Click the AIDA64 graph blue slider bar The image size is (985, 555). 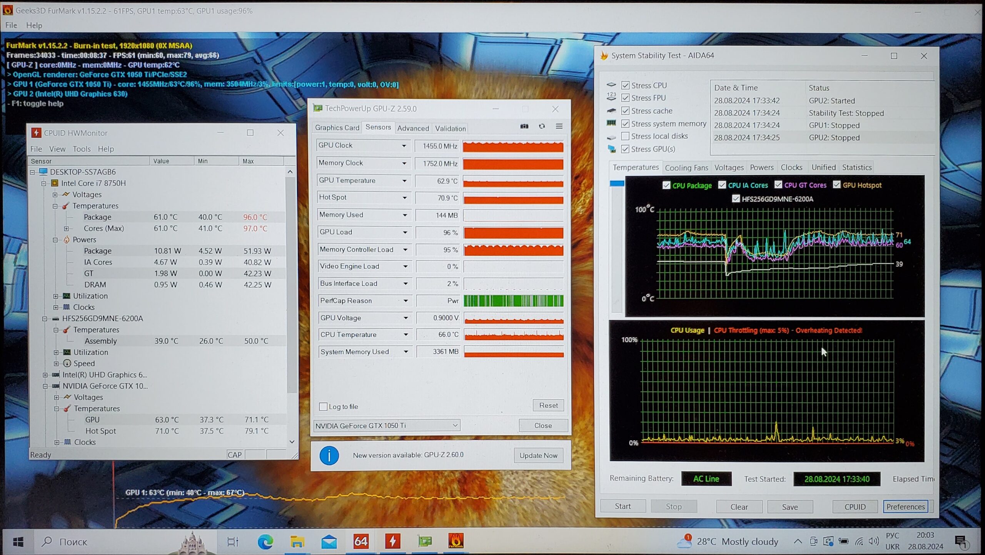tap(617, 184)
